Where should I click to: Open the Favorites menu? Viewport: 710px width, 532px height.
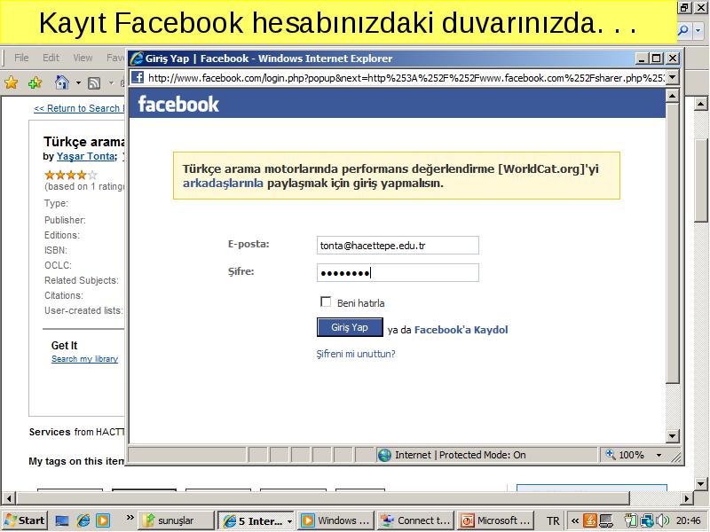coord(115,58)
